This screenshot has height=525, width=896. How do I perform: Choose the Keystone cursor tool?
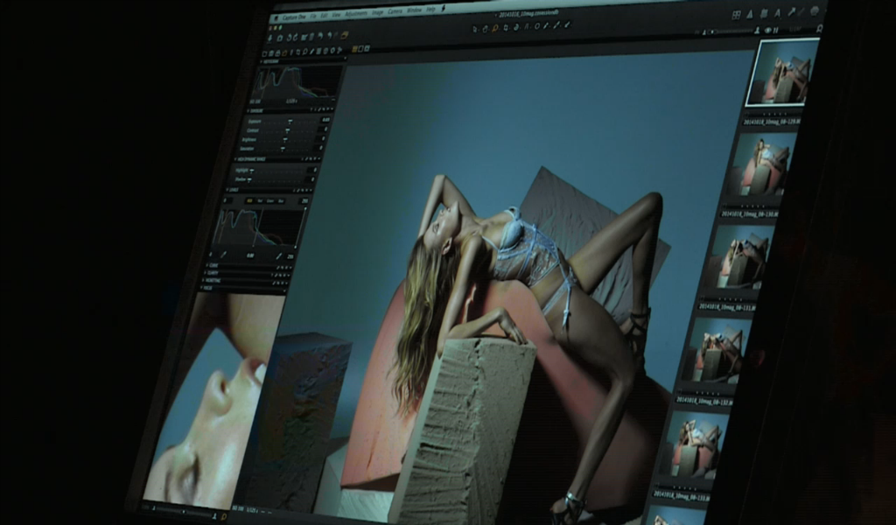[x=526, y=26]
